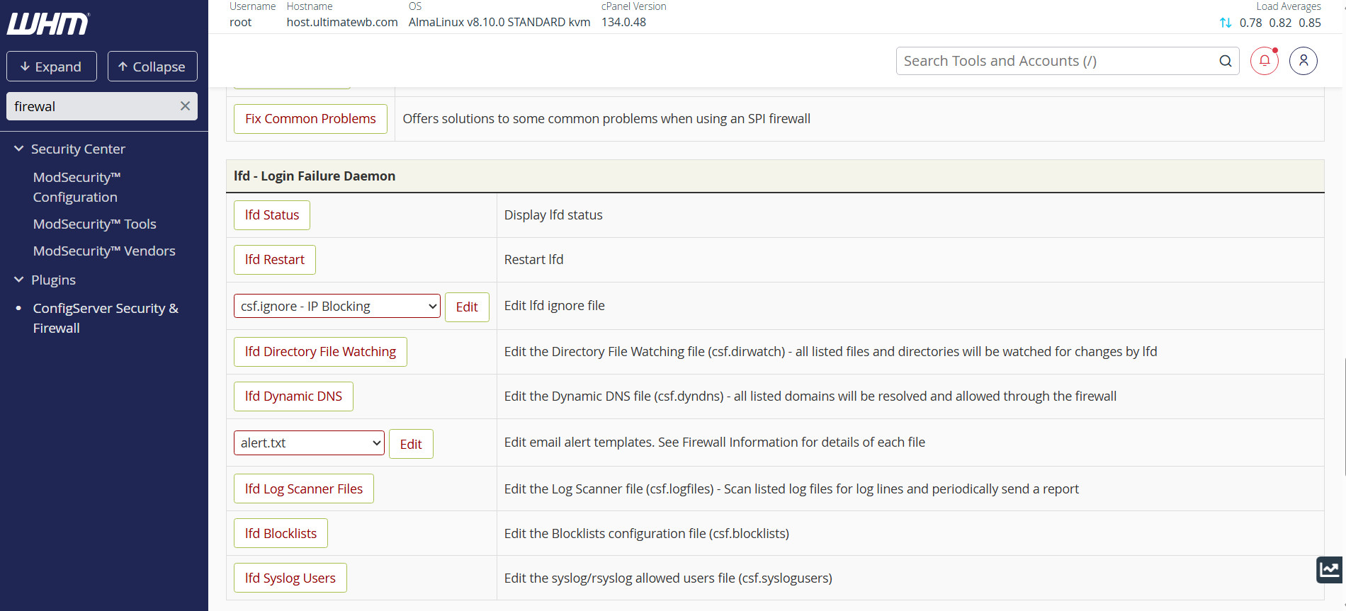This screenshot has width=1346, height=611.
Task: Click lfd Status button
Action: click(x=272, y=215)
